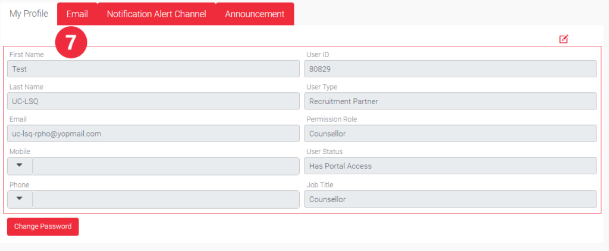Click the User ID field
Image resolution: width=609 pixels, height=251 pixels.
coord(450,69)
